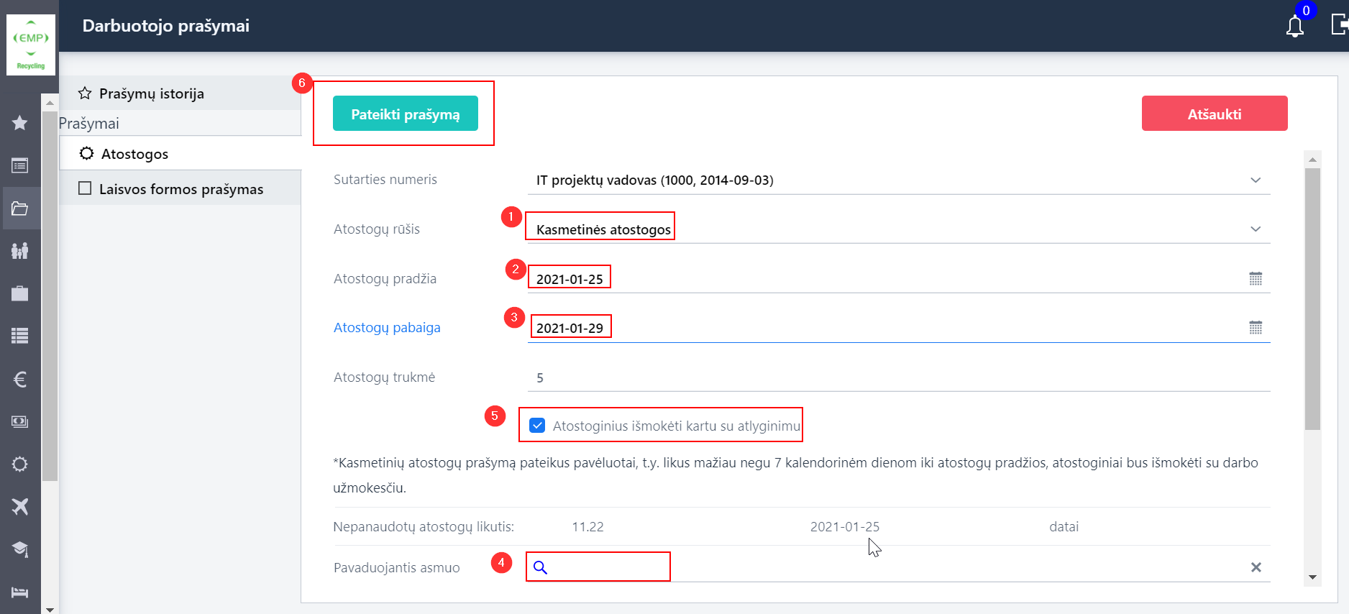Open Prašymų istorija menu item
The width and height of the screenshot is (1349, 614).
click(x=151, y=93)
